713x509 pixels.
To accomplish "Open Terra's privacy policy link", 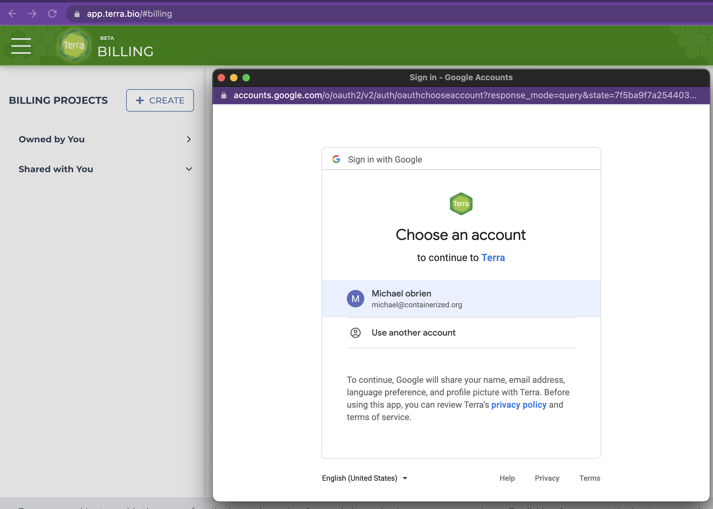I will [519, 405].
